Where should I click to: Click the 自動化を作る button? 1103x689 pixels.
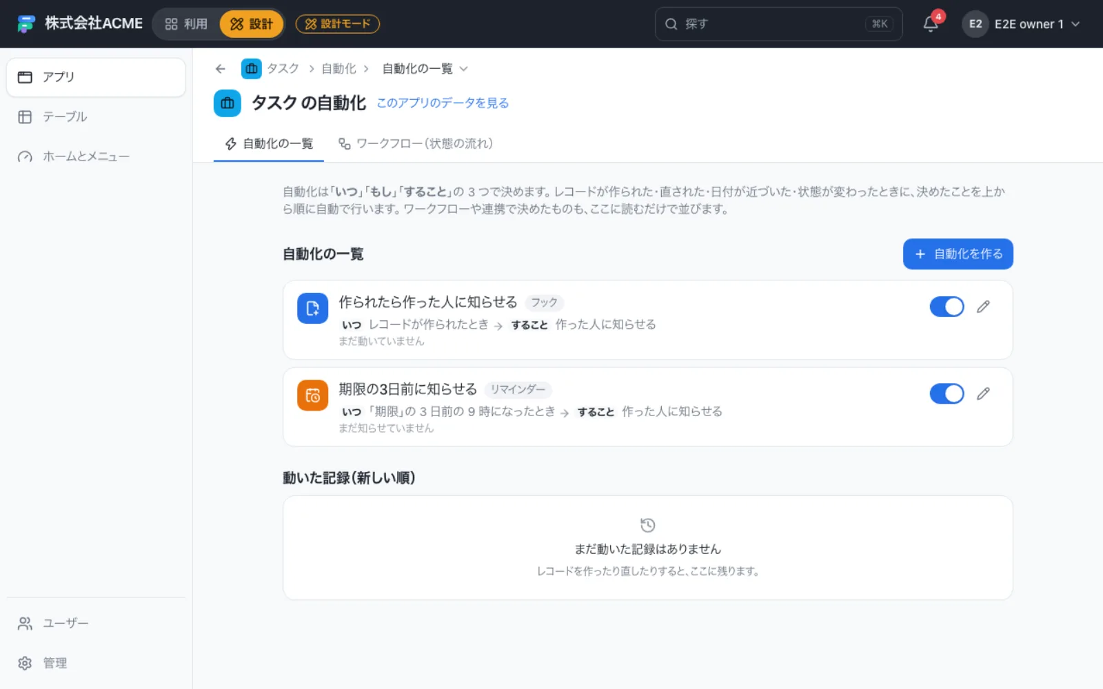[958, 254]
